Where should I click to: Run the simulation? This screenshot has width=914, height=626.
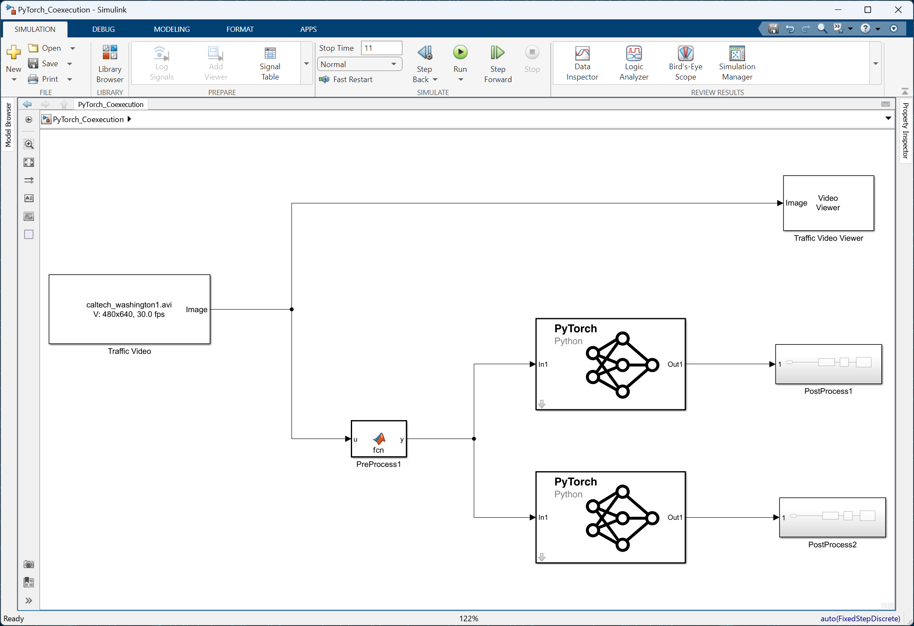tap(460, 53)
